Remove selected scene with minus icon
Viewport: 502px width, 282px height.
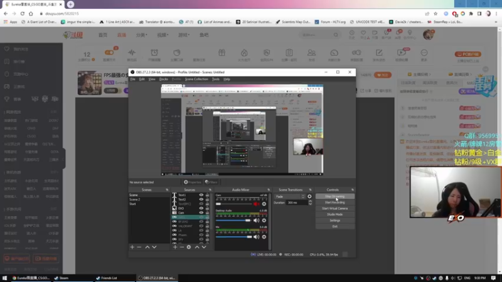click(x=139, y=247)
